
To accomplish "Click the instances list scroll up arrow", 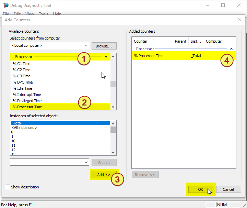I will pos(113,123).
